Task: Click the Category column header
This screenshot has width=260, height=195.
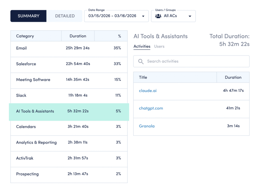Action: point(25,36)
